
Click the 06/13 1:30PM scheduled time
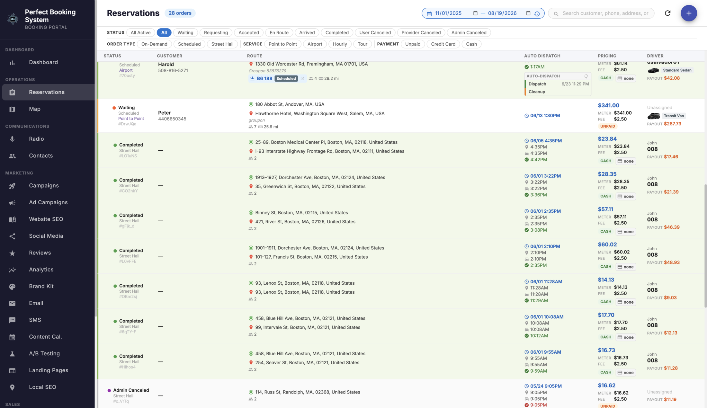(545, 116)
